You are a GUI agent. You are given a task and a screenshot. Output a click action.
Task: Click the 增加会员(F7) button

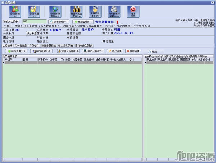pos(83,22)
